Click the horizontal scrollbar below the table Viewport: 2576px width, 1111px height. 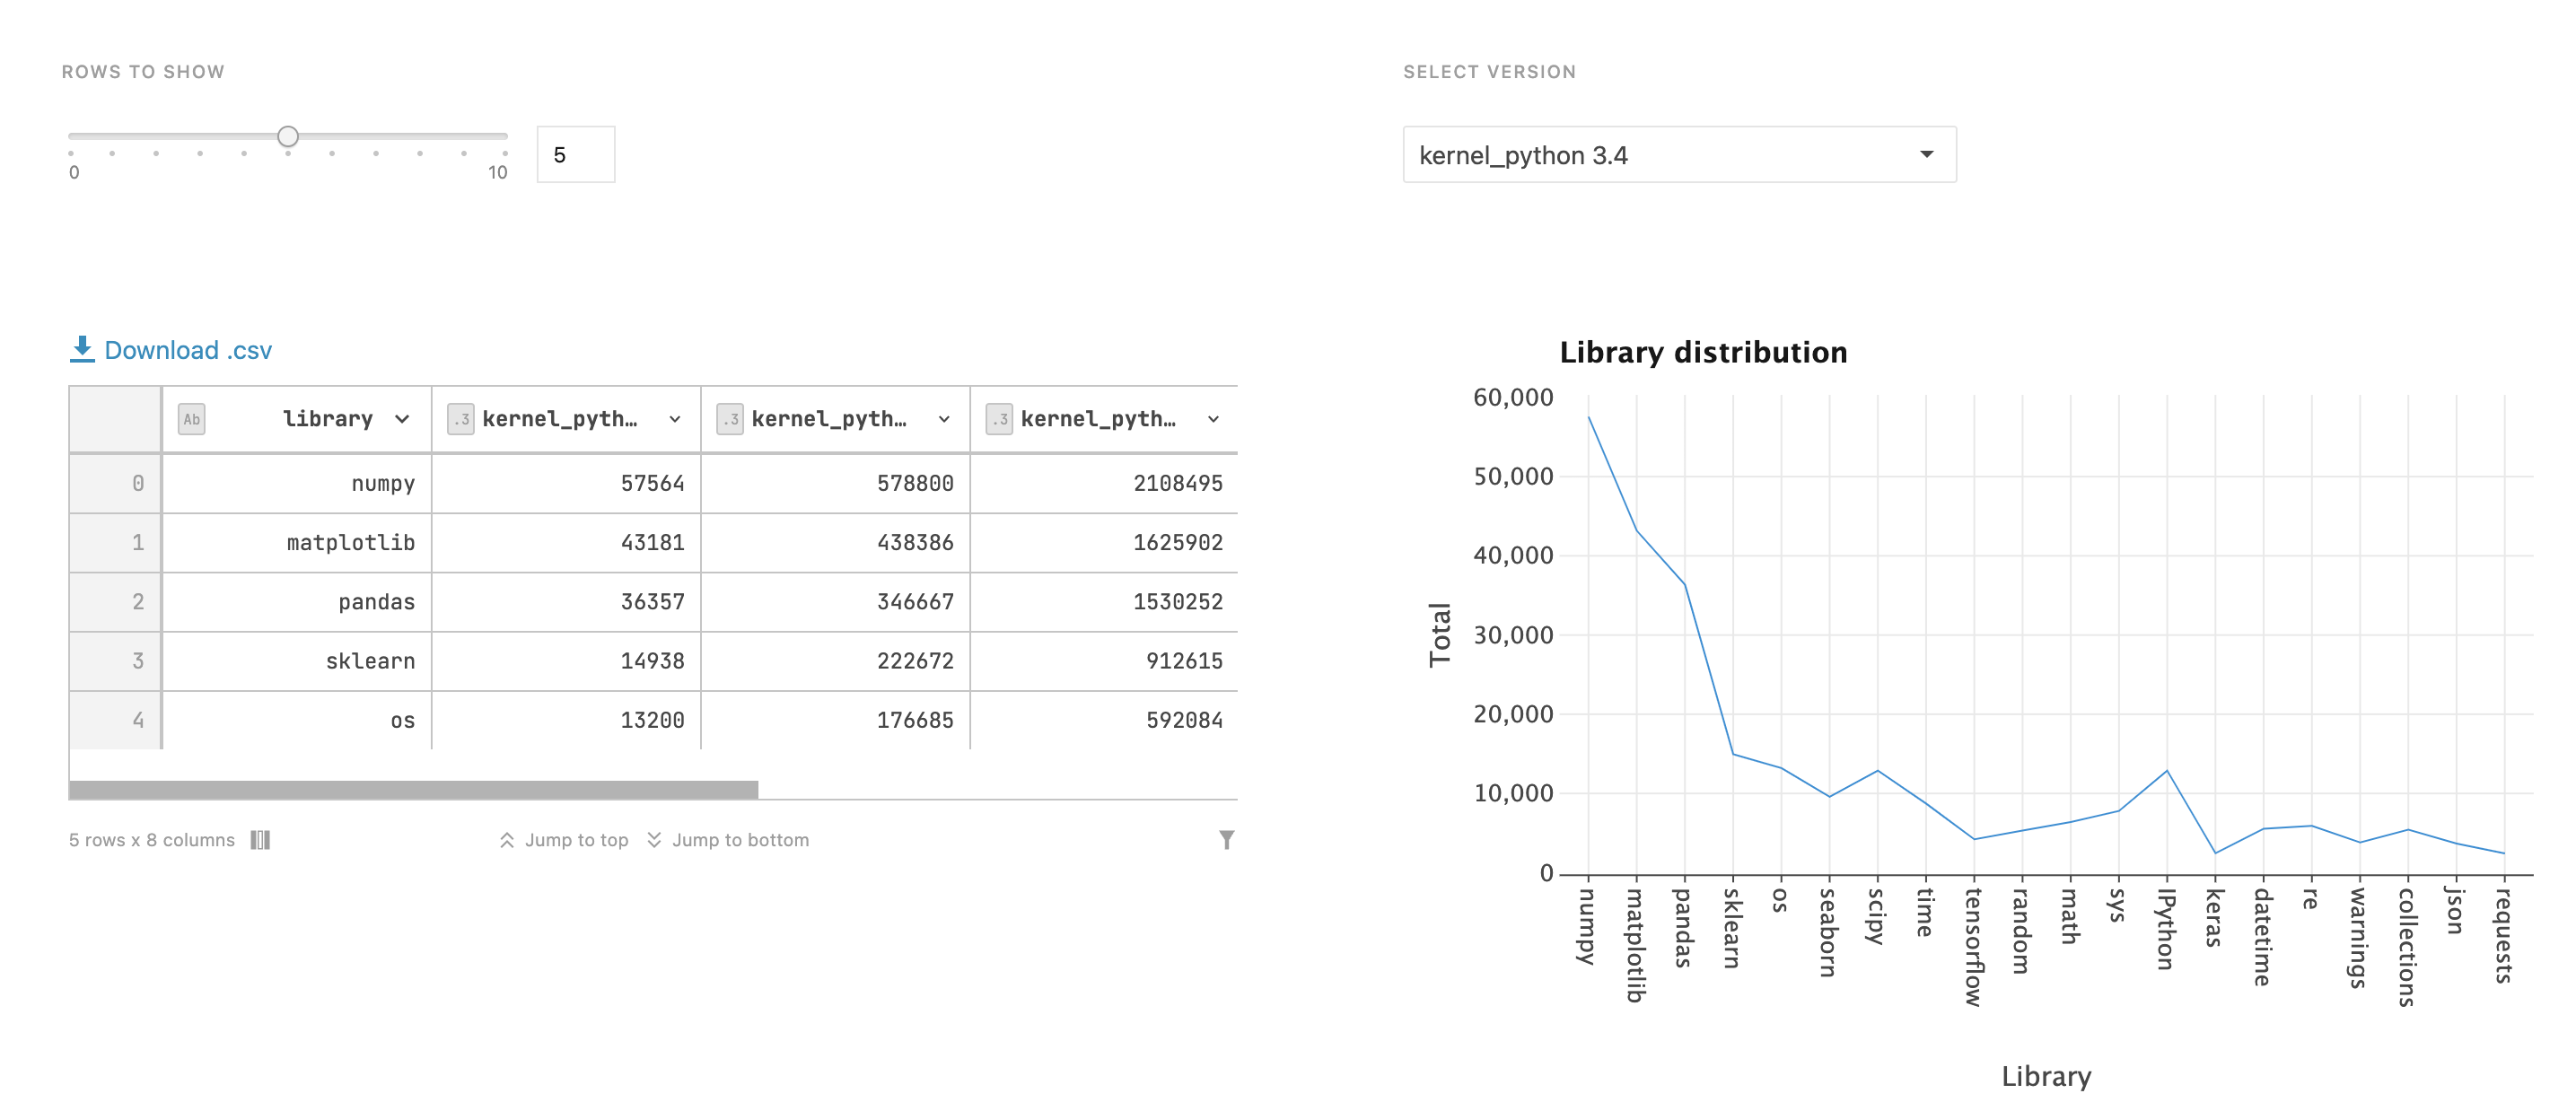pos(413,789)
